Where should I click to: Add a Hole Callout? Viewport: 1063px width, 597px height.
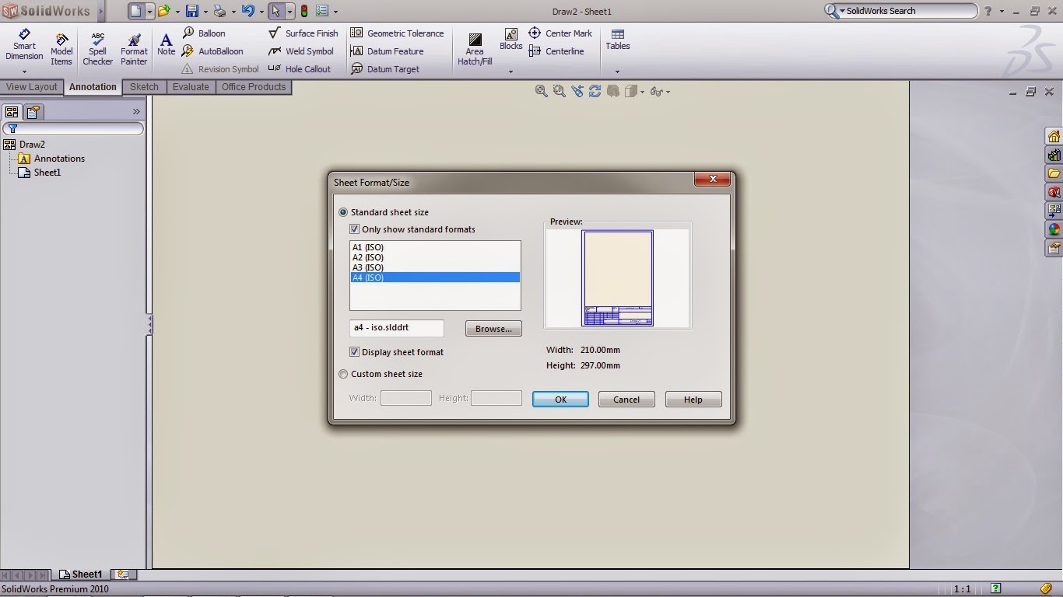(x=300, y=69)
